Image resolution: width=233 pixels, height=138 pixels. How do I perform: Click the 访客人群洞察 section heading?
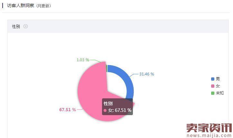21,6
